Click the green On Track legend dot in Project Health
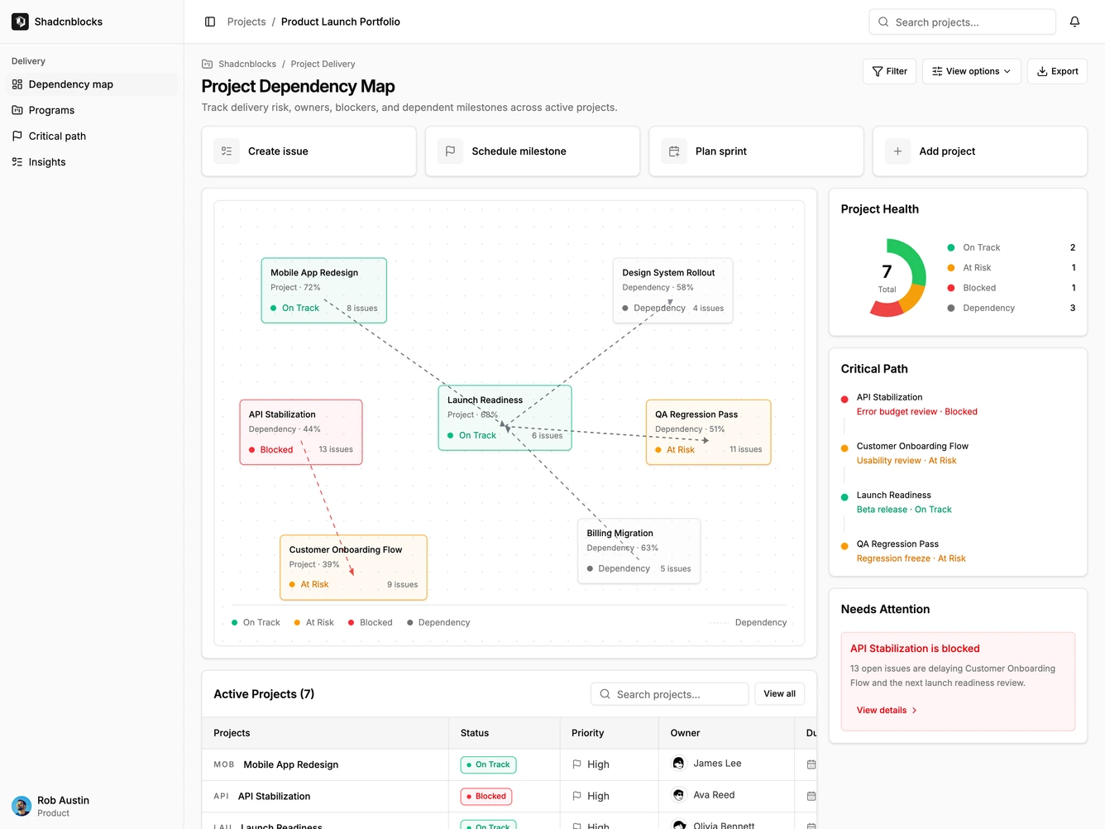The image size is (1105, 829). [x=951, y=247]
